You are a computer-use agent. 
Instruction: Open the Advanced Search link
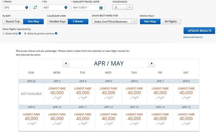[193, 37]
